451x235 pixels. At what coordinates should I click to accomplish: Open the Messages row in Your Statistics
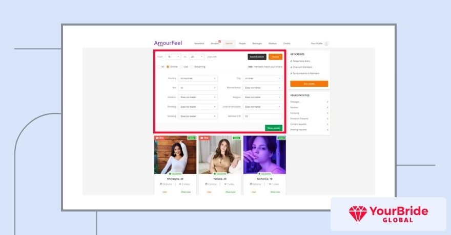pyautogui.click(x=309, y=102)
